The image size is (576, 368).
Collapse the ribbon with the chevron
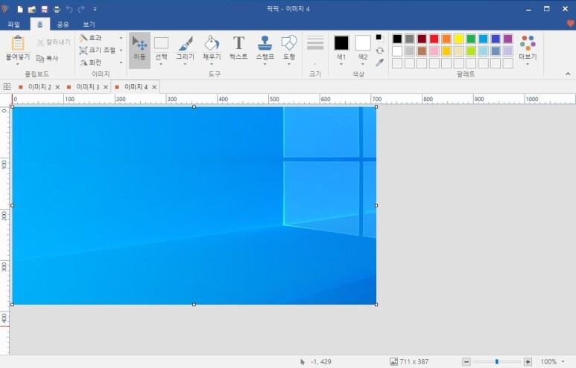pos(568,74)
